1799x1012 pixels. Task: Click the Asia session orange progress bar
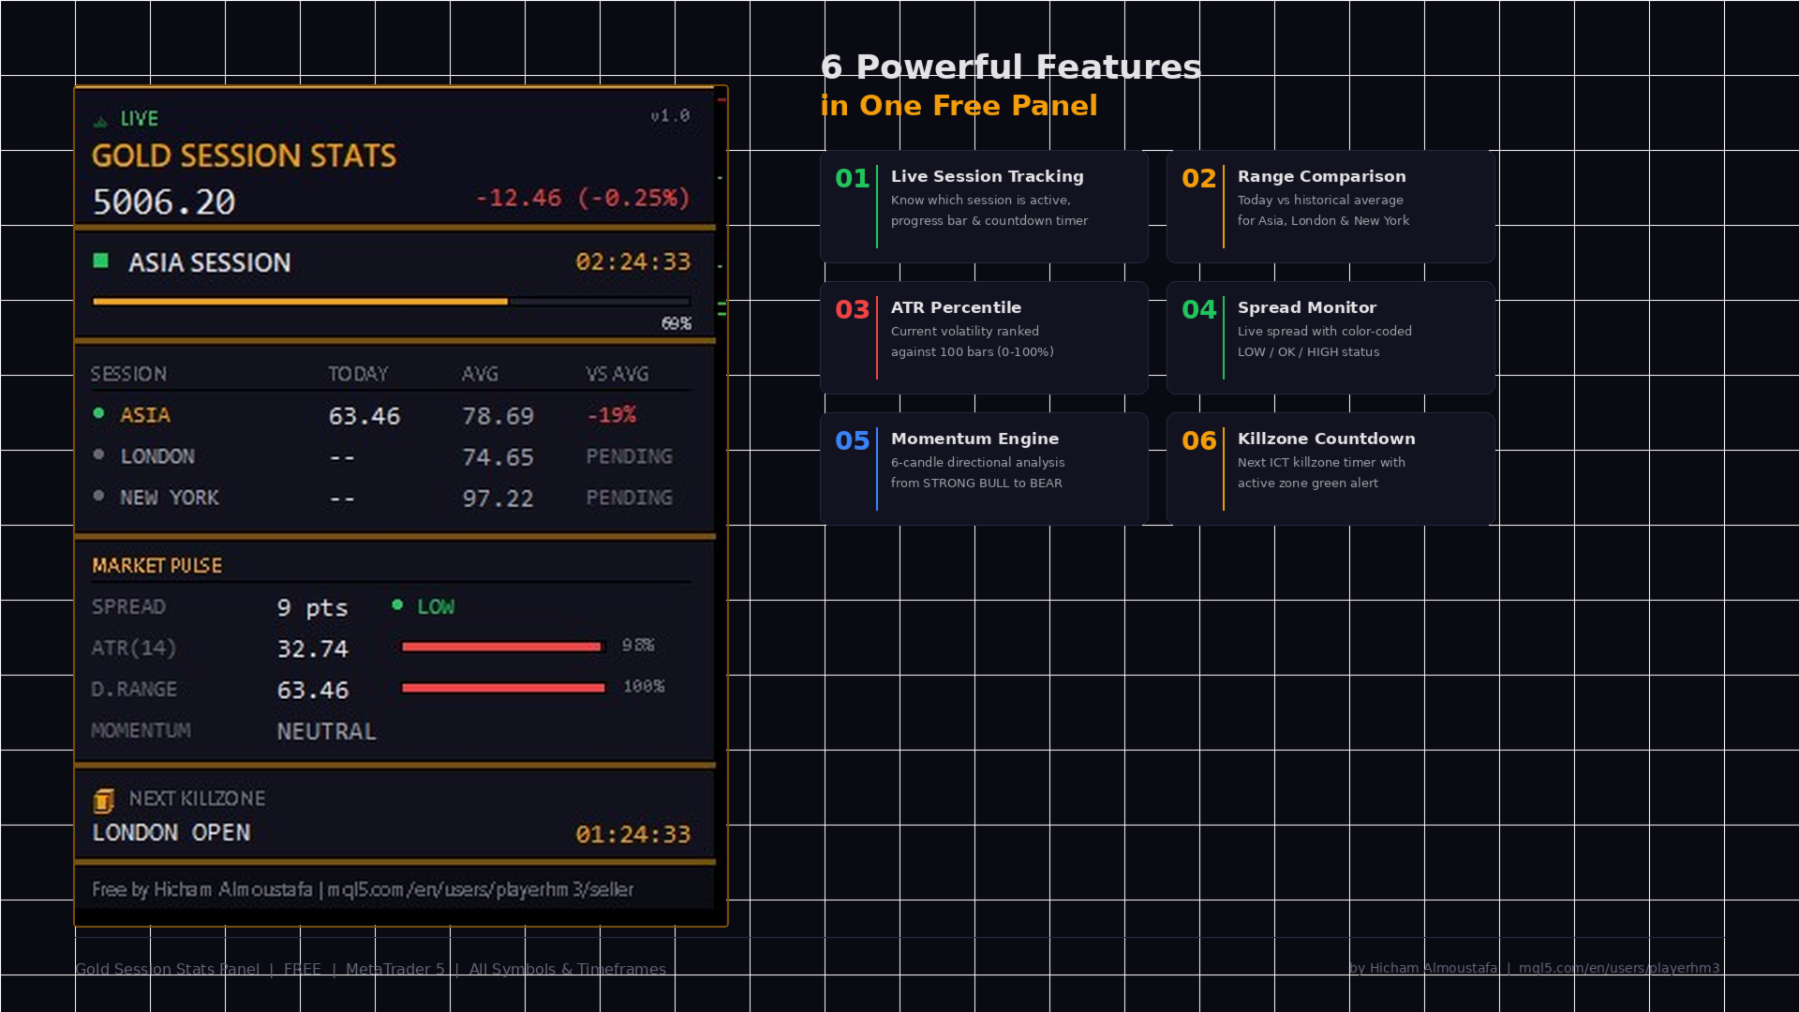[x=300, y=302]
